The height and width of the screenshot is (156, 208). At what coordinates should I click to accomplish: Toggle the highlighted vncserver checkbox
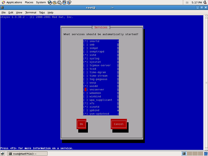pyautogui.click(x=86, y=90)
